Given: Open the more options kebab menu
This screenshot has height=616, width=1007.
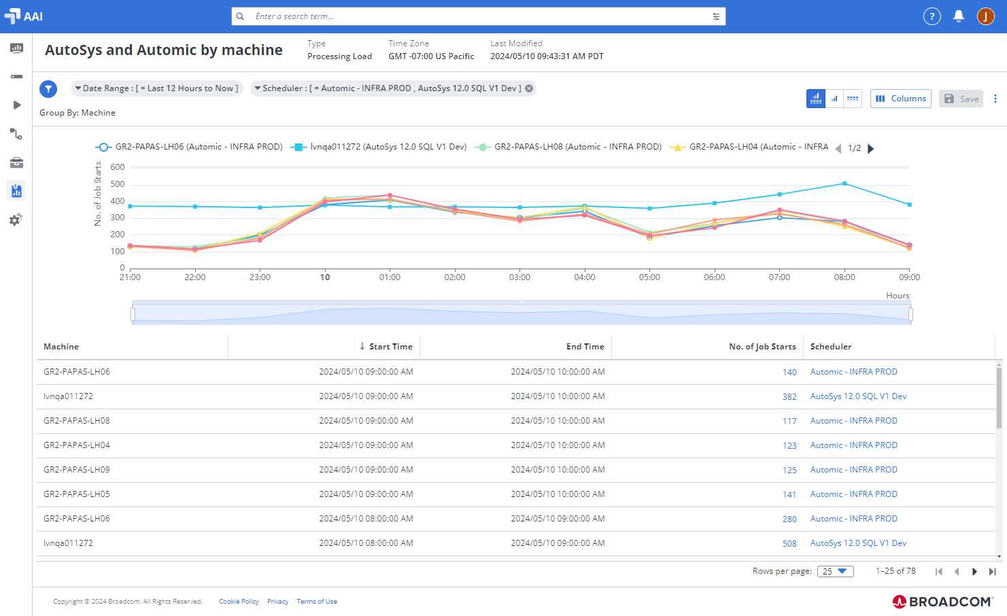Looking at the screenshot, I should (x=995, y=99).
